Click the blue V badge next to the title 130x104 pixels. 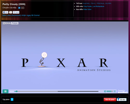click(19, 8)
